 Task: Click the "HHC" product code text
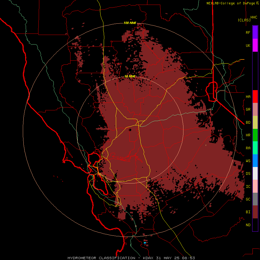tap(254, 17)
